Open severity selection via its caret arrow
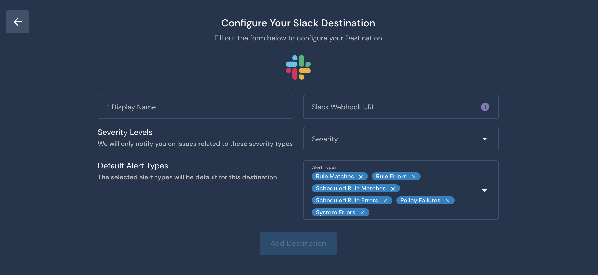Image resolution: width=598 pixels, height=275 pixels. pyautogui.click(x=485, y=139)
